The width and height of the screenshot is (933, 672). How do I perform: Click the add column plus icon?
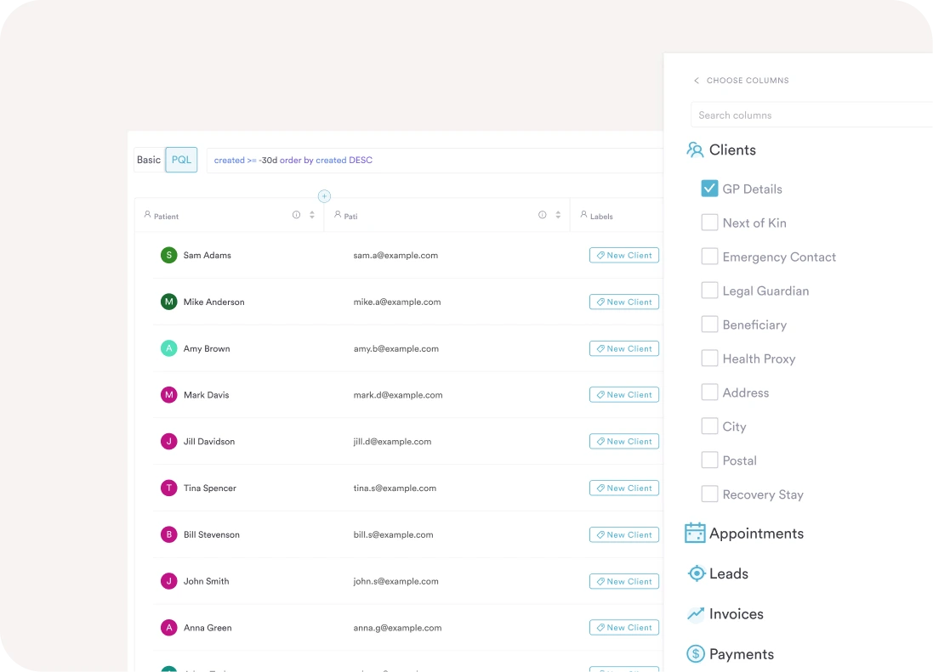coord(324,196)
